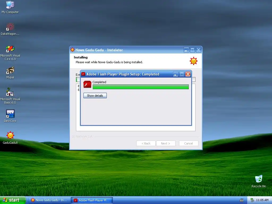Click the Show details button

point(95,96)
